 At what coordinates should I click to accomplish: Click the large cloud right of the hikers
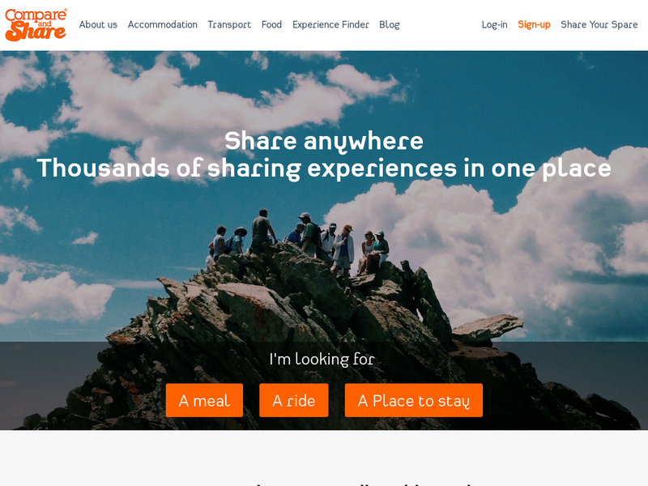click(x=496, y=240)
